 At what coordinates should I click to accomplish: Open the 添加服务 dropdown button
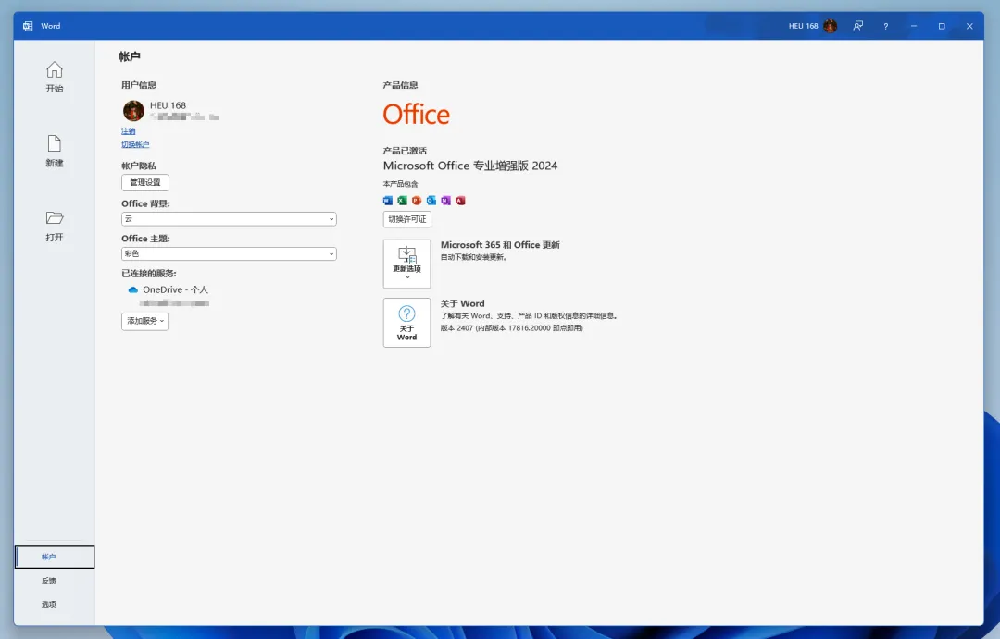(x=144, y=321)
